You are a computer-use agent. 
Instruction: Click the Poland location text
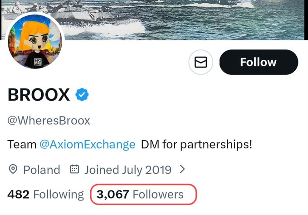(x=42, y=170)
